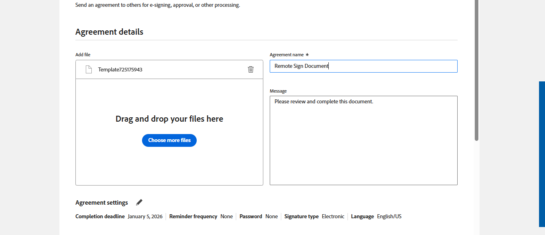This screenshot has height=235, width=545.
Task: Click the Password None value
Action: click(271, 217)
